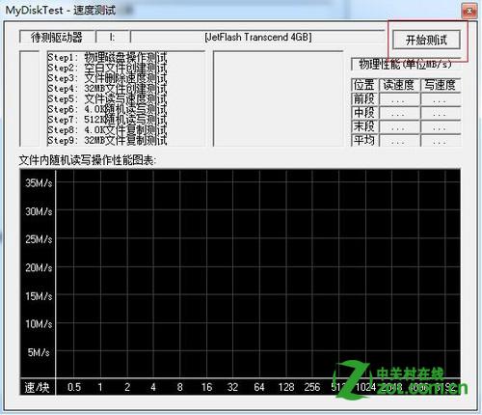Image resolution: width=482 pixels, height=415 pixels.
Task: Click the 速/块 axis corner label
Action: (x=38, y=387)
